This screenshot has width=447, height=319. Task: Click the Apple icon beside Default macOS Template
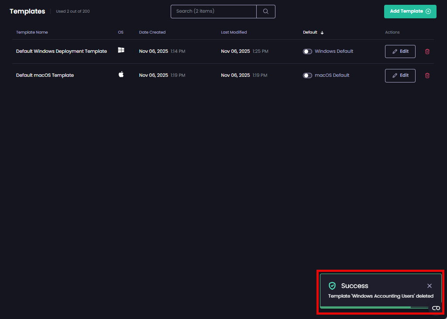pos(121,75)
